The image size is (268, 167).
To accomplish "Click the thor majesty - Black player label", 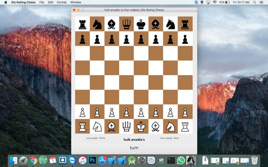I will tap(170, 138).
